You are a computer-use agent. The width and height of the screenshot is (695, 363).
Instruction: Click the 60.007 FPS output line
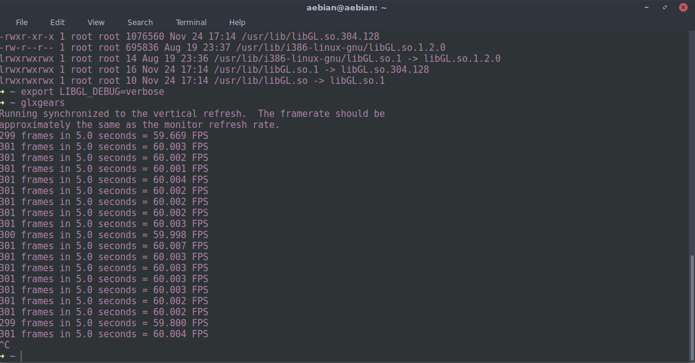[x=104, y=245]
